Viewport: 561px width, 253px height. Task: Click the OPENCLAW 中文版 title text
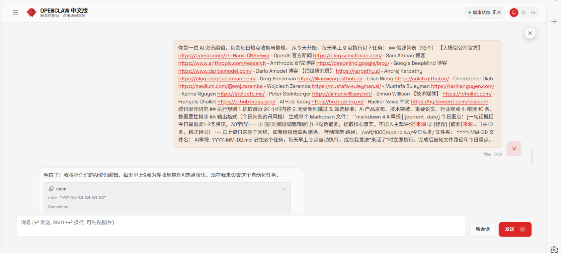pos(64,11)
